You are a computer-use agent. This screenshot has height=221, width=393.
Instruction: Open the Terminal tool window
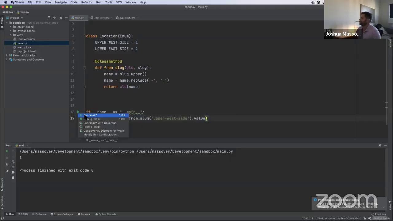tap(84, 214)
